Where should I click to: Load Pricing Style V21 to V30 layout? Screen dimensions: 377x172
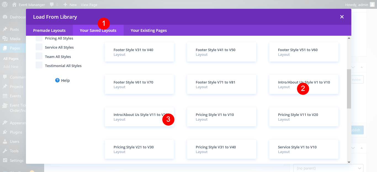tap(139, 149)
